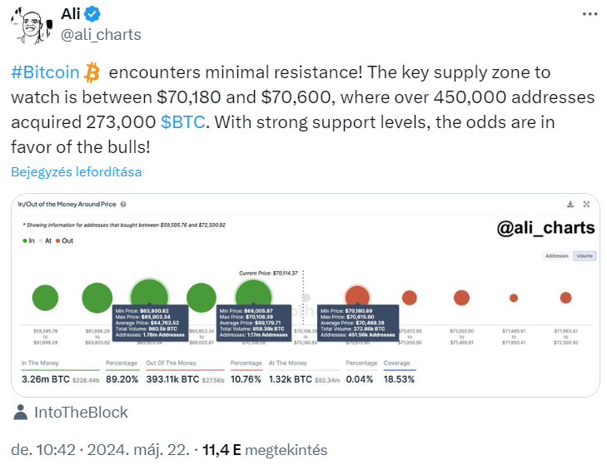
Task: Open the three-dot more options menu
Action: [x=590, y=14]
